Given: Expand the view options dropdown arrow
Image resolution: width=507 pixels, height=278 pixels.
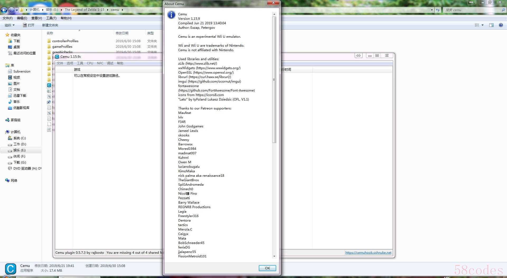Looking at the screenshot, I should [482, 25].
